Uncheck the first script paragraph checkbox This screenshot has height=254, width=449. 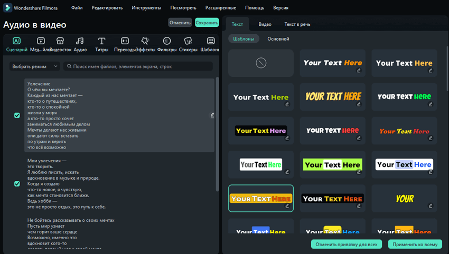click(x=17, y=115)
